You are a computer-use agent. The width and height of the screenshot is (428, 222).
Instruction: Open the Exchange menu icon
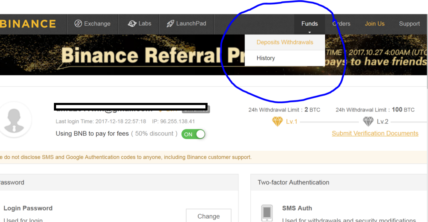click(78, 24)
